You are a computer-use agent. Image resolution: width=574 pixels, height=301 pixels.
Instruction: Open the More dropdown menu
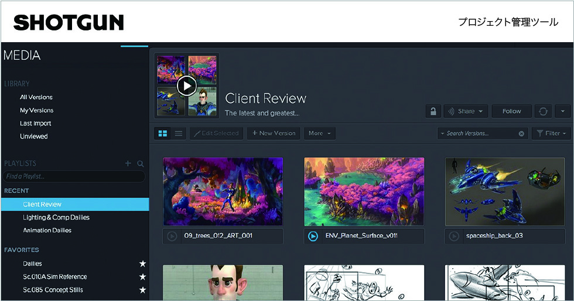pos(320,134)
